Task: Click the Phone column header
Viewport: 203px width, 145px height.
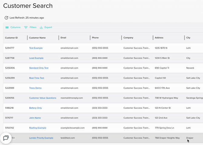Action: 95,38
